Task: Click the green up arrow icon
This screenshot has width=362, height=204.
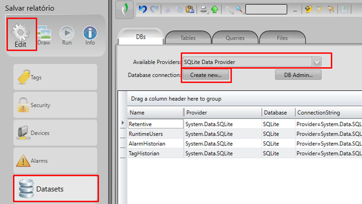Action: coord(215,10)
